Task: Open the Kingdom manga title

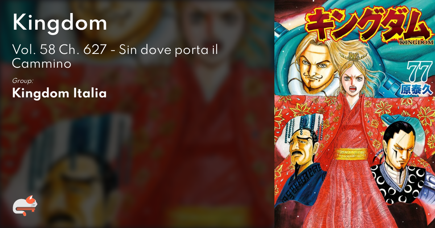Action: coord(60,23)
